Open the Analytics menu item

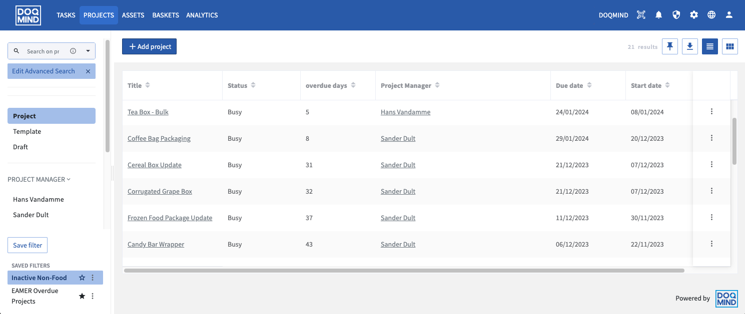pos(202,15)
